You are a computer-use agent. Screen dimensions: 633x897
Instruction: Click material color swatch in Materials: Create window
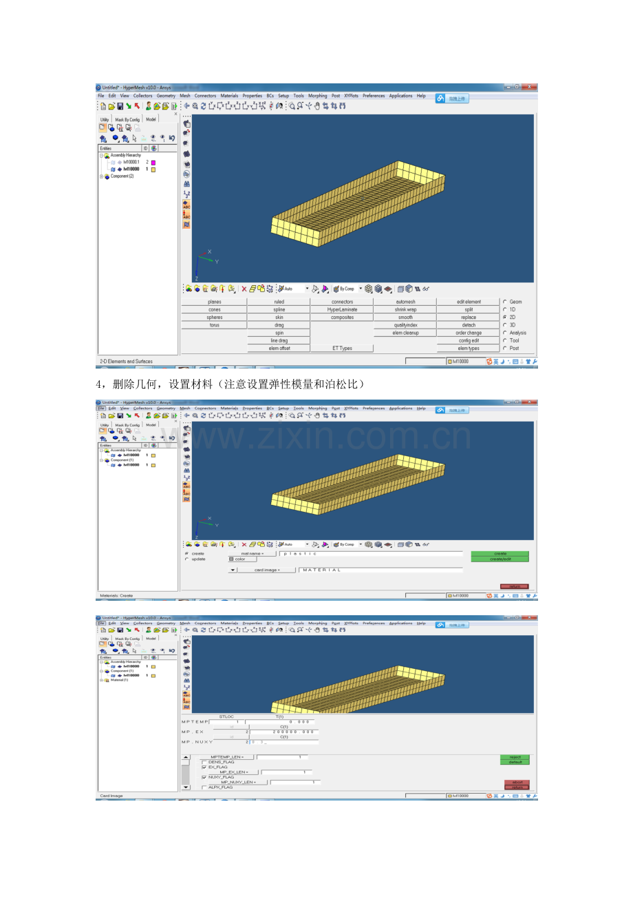point(231,559)
